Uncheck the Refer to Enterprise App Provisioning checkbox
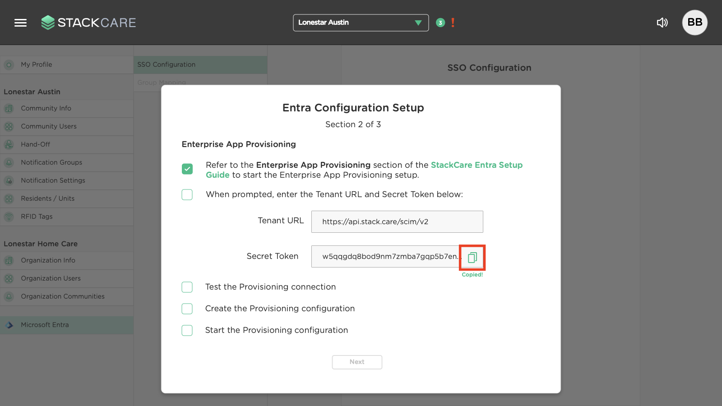The width and height of the screenshot is (722, 406). [x=187, y=169]
